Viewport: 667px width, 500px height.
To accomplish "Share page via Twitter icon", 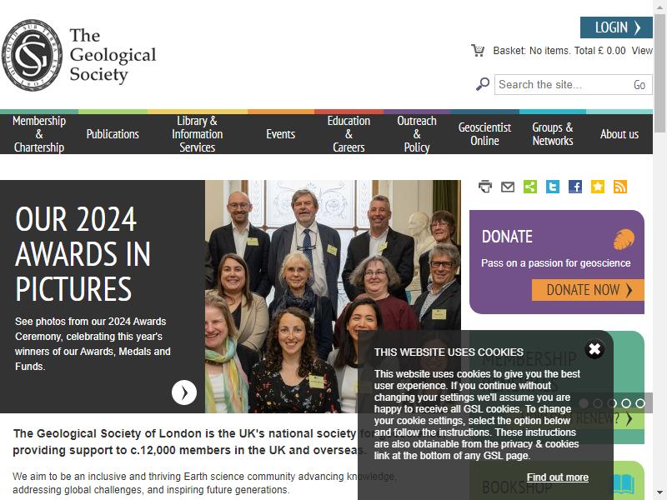I will coord(553,187).
